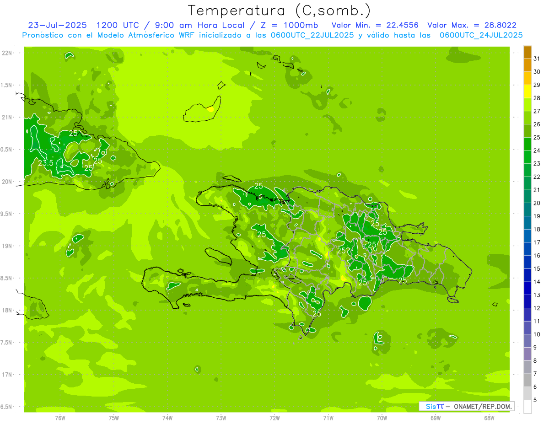The height and width of the screenshot is (424, 549).
Task: Click "Valor Max. = 28.8022" readout
Action: tap(472, 25)
